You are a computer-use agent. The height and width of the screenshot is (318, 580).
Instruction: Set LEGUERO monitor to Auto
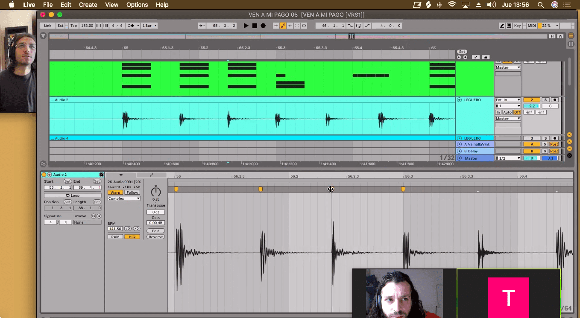[507, 112]
